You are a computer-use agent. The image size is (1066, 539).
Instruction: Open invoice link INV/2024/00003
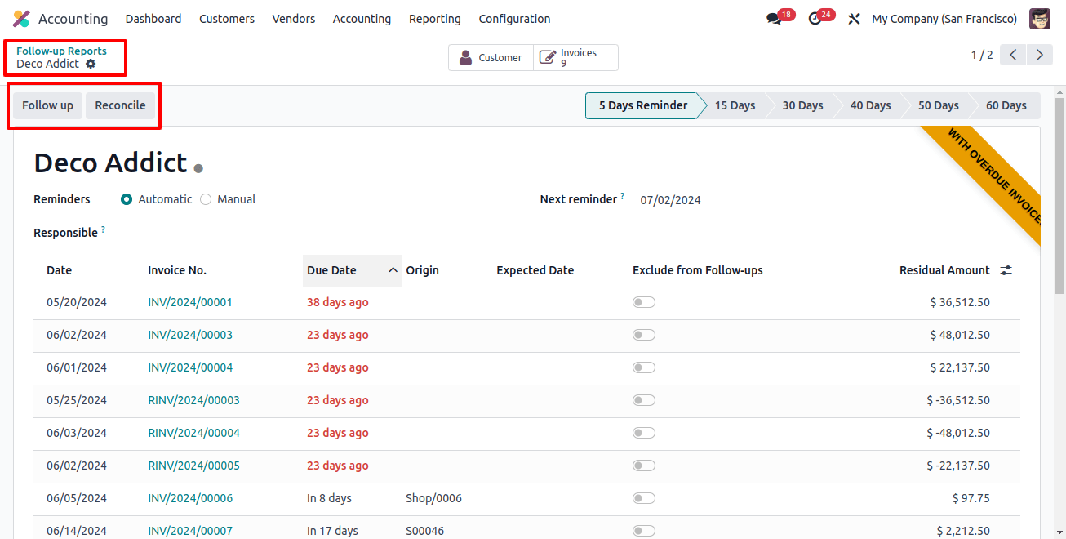click(190, 335)
